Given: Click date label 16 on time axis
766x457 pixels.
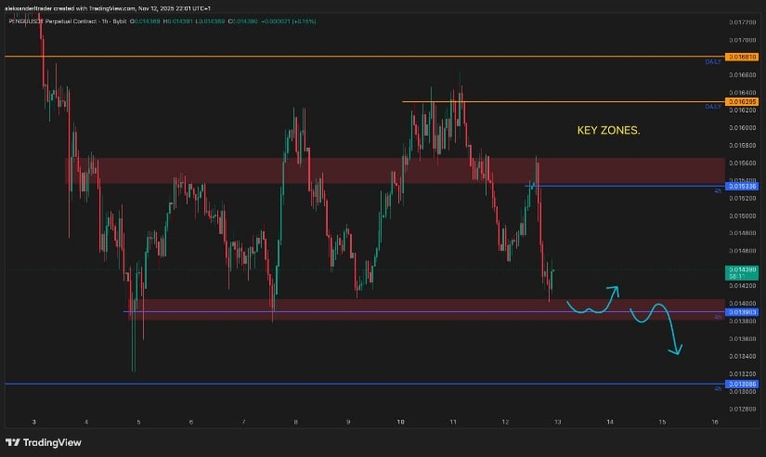Looking at the screenshot, I should [714, 422].
